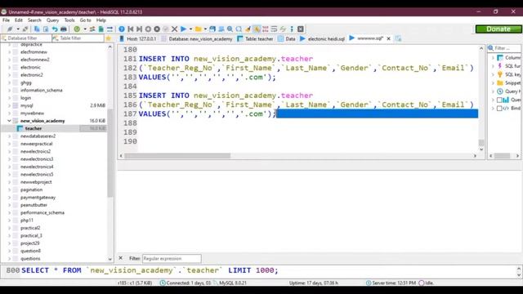Select the performance_schema database in tree
The image size is (523, 294).
point(42,212)
